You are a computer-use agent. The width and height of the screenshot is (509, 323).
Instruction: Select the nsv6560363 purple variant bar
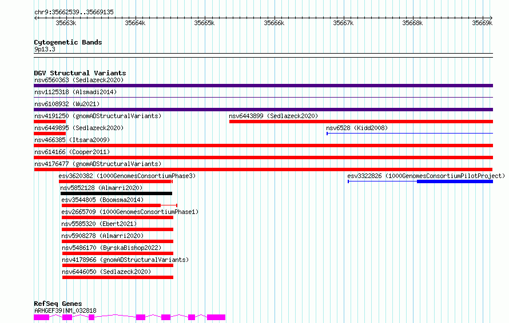coord(263,86)
